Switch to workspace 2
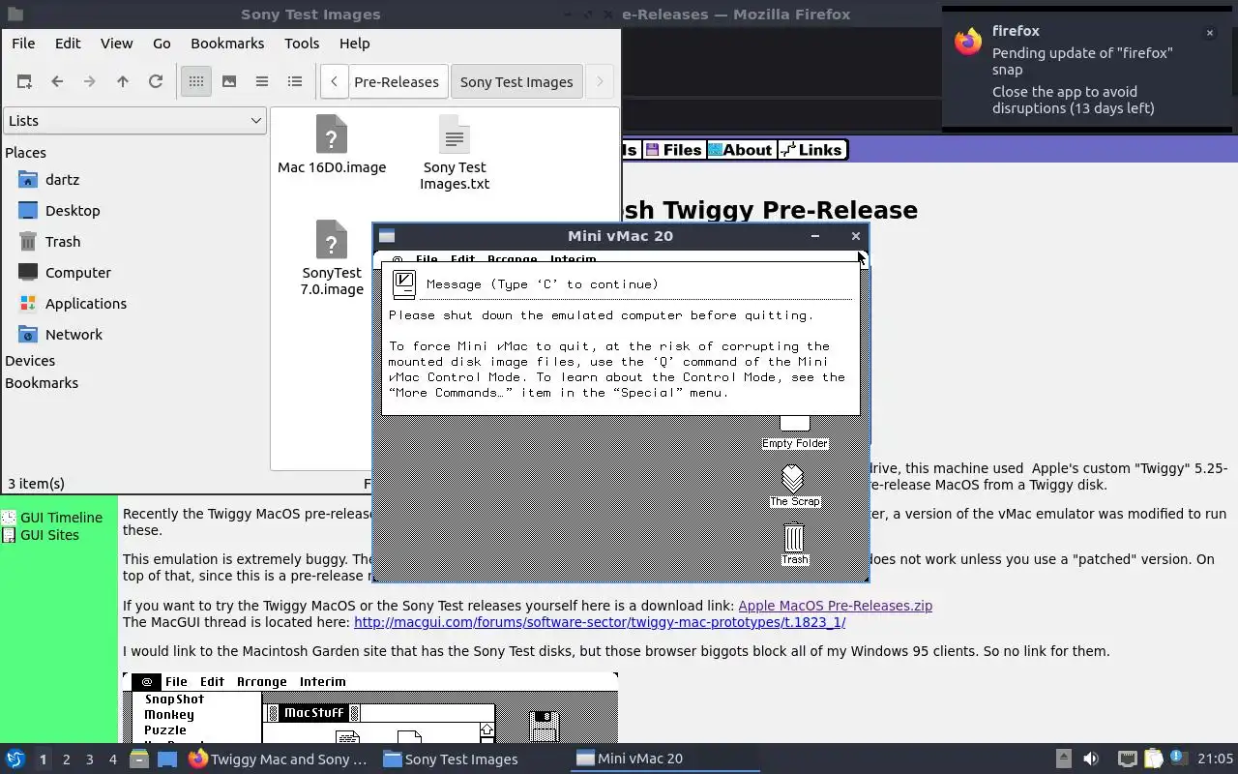1238x774 pixels. point(66,759)
